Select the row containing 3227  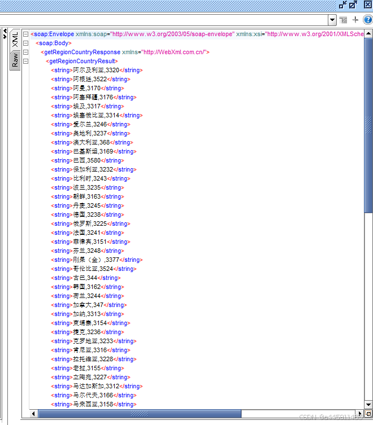[90, 377]
